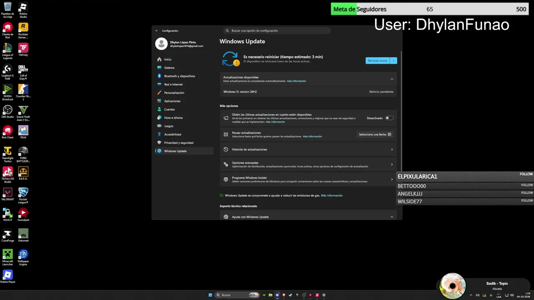This screenshot has height=300, width=534.
Task: Toggle latest updates switch Desactivado
Action: tap(389, 118)
